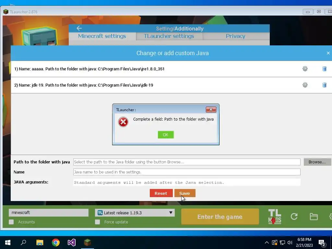
Task: Show hidden system tray icons
Action: [x=267, y=243]
